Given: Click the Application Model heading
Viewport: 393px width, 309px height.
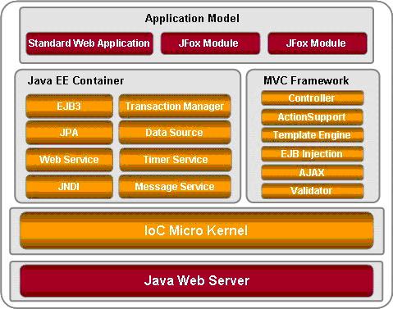Looking at the screenshot, I should [192, 19].
